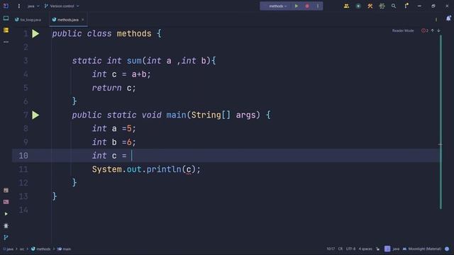Place cursor after 'int c =' on line 10
Viewport: 454px width, 255px height.
coord(131,156)
